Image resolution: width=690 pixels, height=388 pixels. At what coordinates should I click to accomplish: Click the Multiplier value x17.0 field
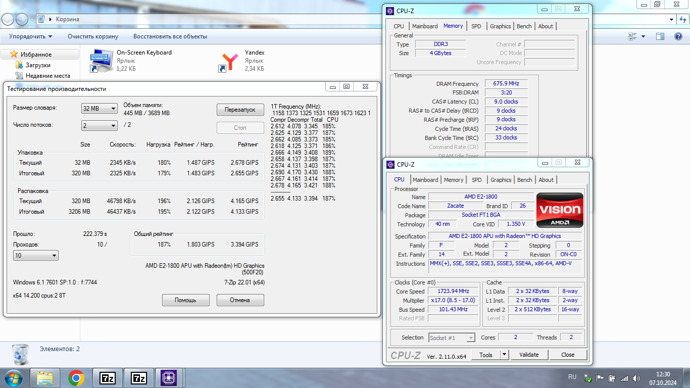[453, 300]
